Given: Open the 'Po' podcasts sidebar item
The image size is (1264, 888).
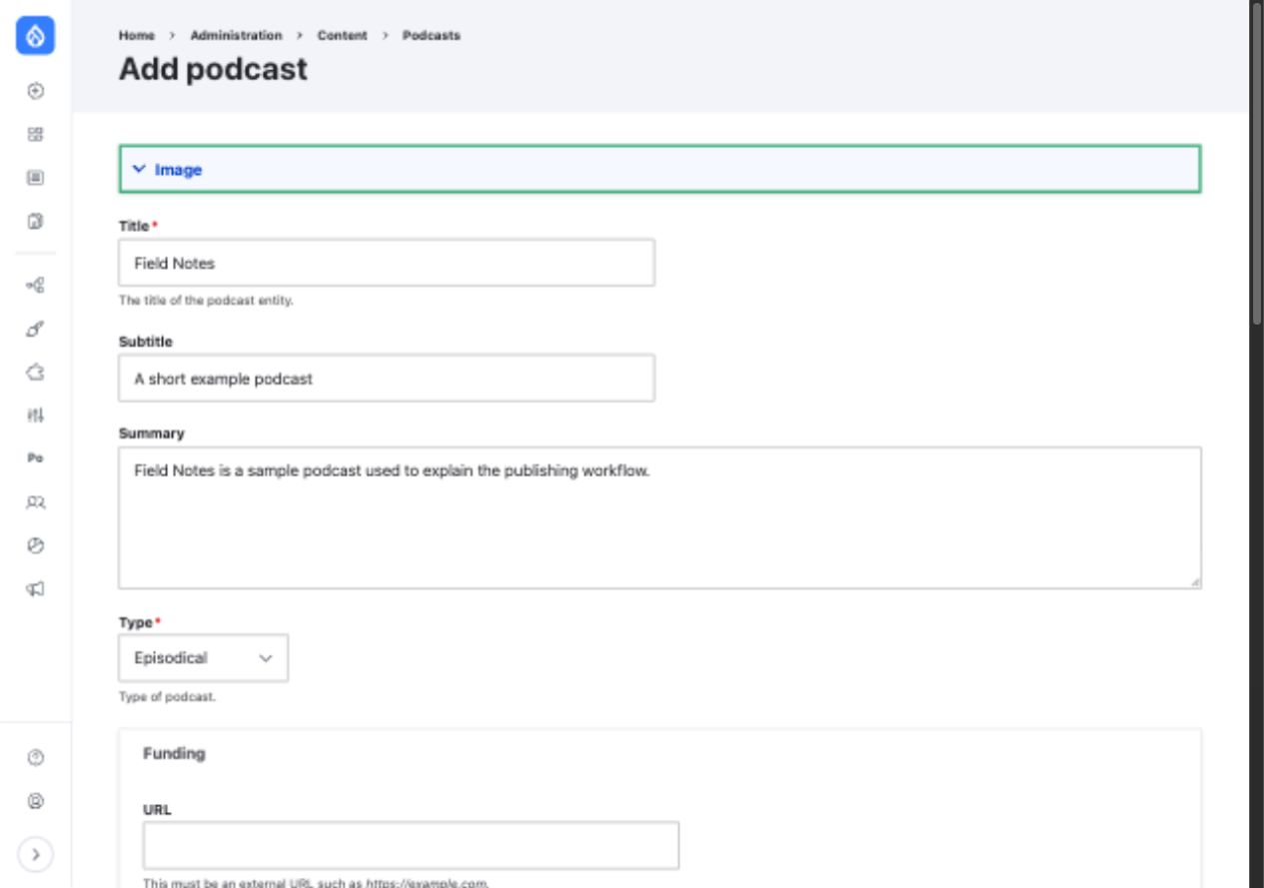Looking at the screenshot, I should 35,457.
